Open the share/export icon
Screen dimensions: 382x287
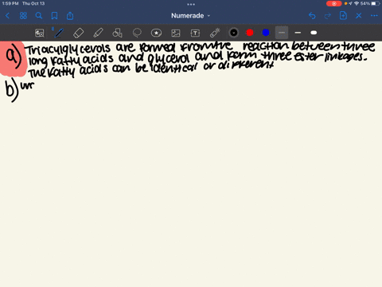point(70,16)
